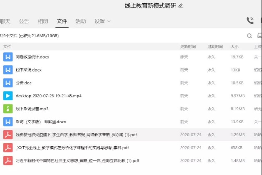This screenshot has width=262, height=175.
Task: Sort files by 大小 column header
Action: click(234, 46)
